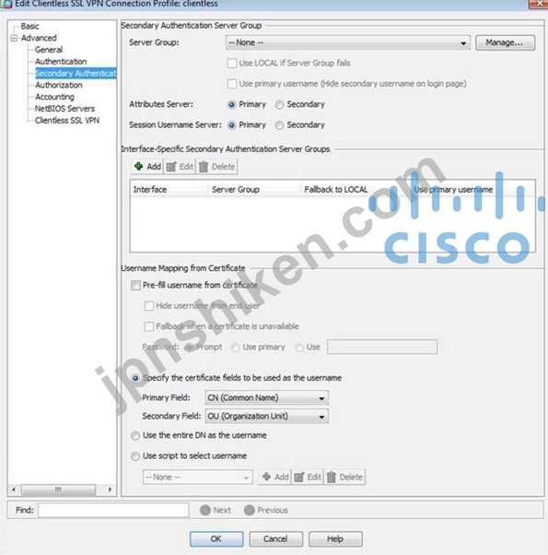
Task: Click the green Add icon for interface server groups
Action: [138, 166]
